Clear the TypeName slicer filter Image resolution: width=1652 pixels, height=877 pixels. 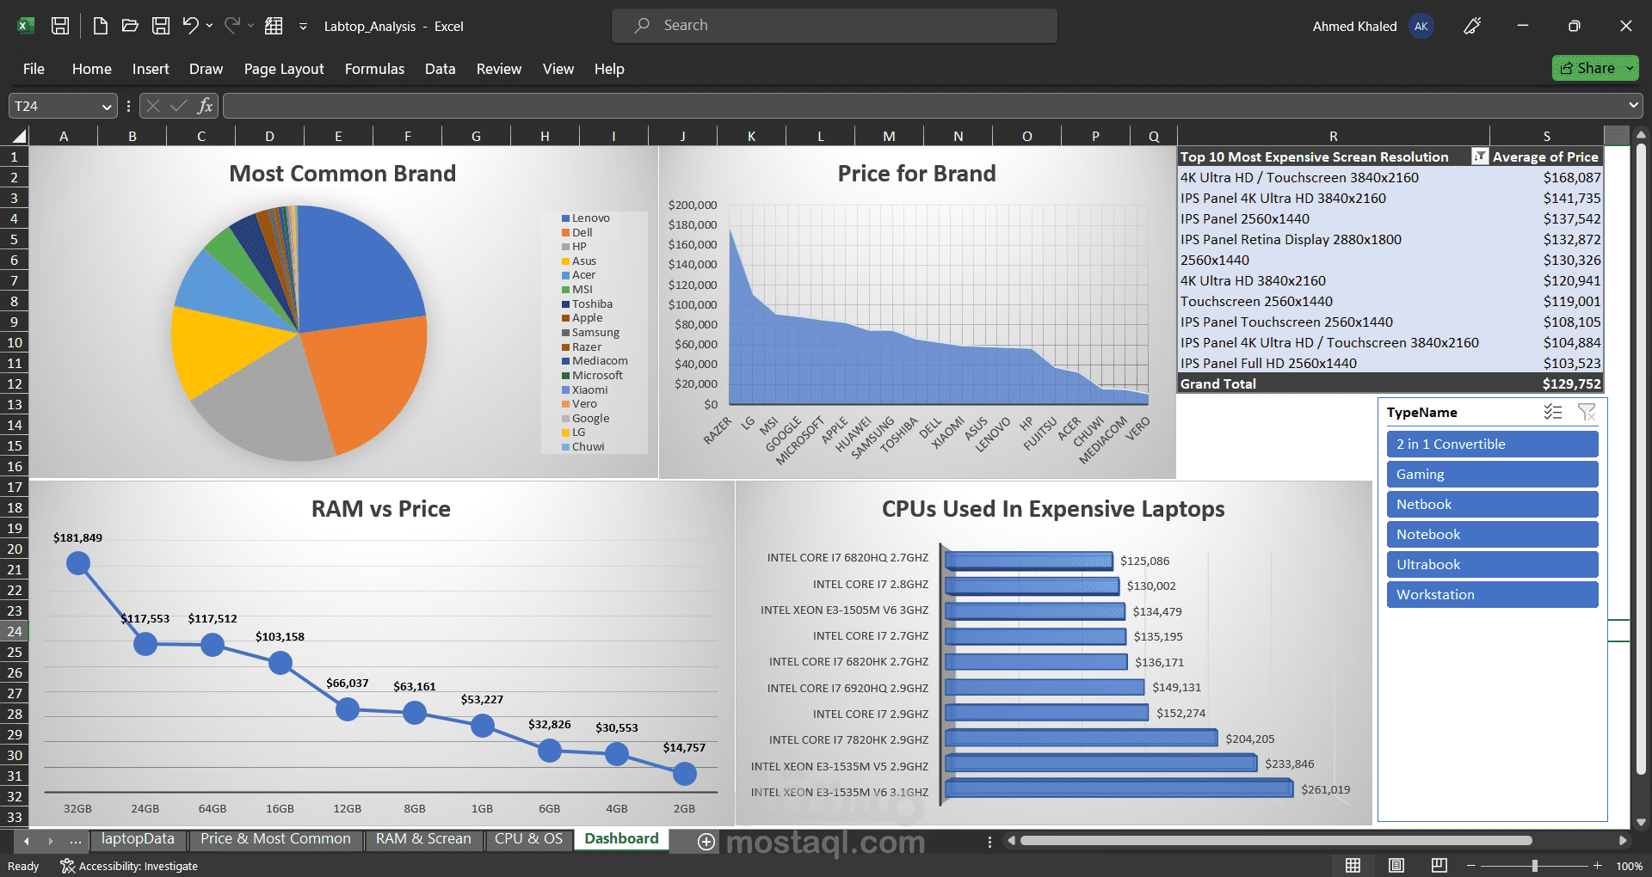pyautogui.click(x=1587, y=412)
